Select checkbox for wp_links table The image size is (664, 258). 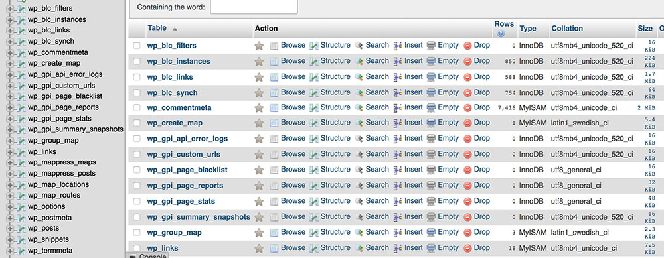click(137, 248)
